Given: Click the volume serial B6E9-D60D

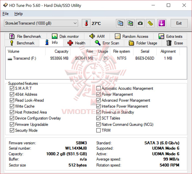Looking at the screenshot, I should [x=145, y=58].
